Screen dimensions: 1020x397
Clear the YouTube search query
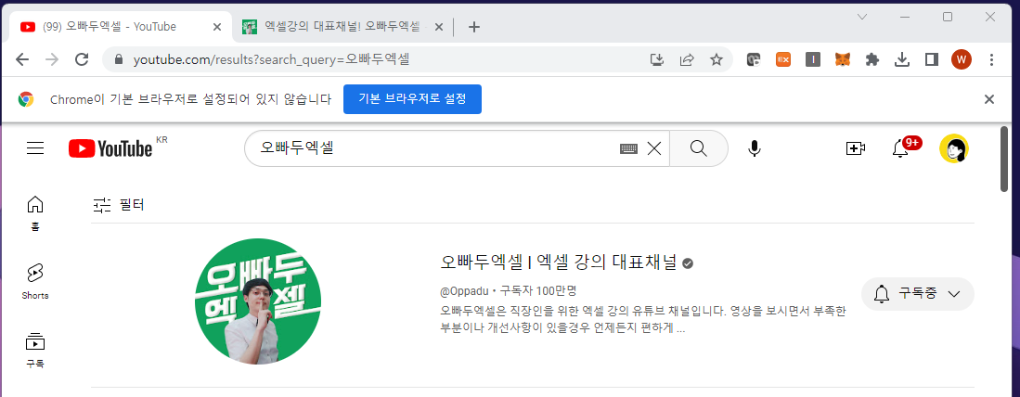[x=653, y=148]
